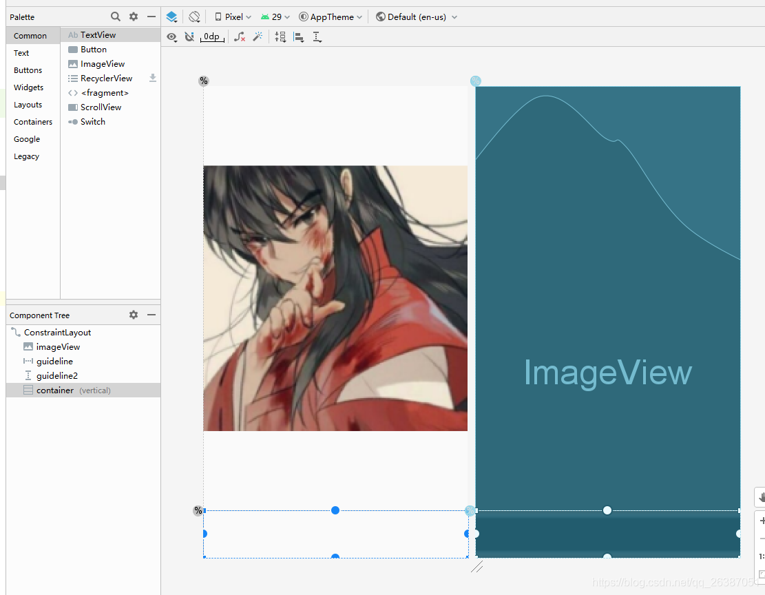Click the ImageView in blueprint view
The width and height of the screenshot is (765, 595).
tap(608, 298)
